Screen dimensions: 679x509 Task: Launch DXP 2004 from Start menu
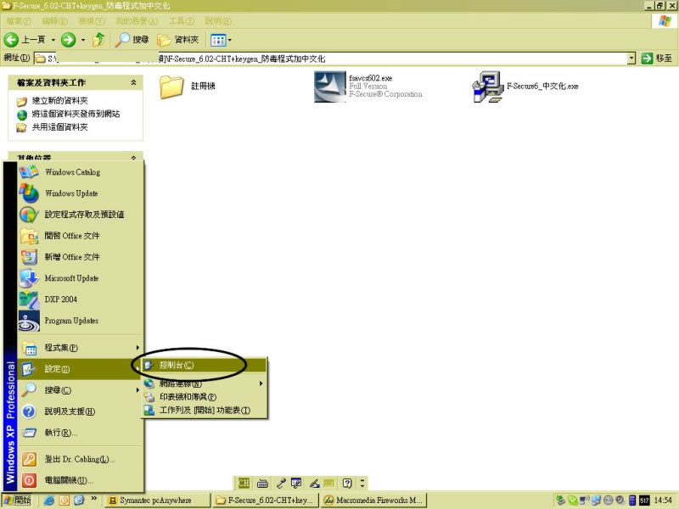tap(80, 299)
